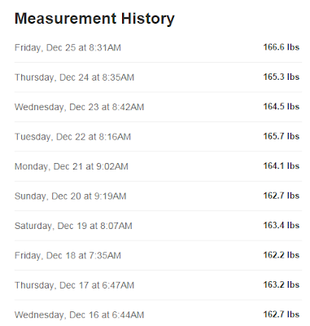Click the 164.1 lbs weight value
This screenshot has height=326, width=310.
click(x=282, y=165)
